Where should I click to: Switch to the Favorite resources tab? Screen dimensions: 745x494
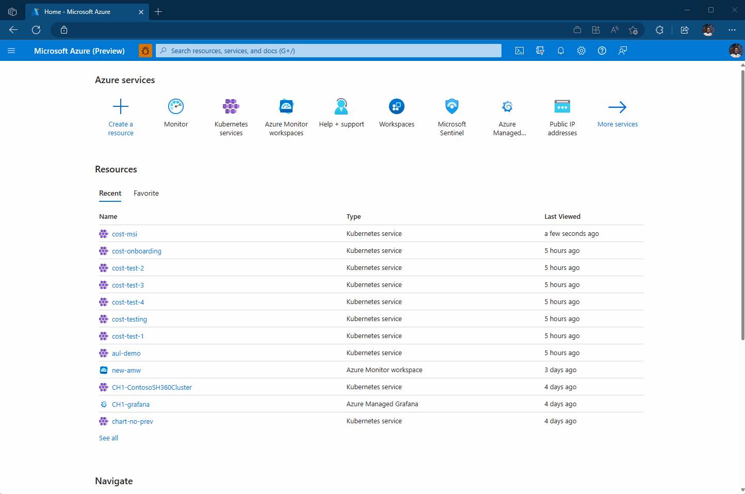146,194
